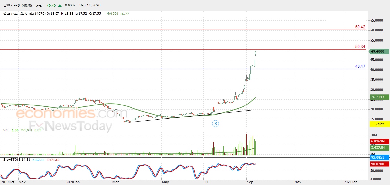Click the green up-triangle price change indicator
This screenshot has height=185, width=390.
point(60,6)
